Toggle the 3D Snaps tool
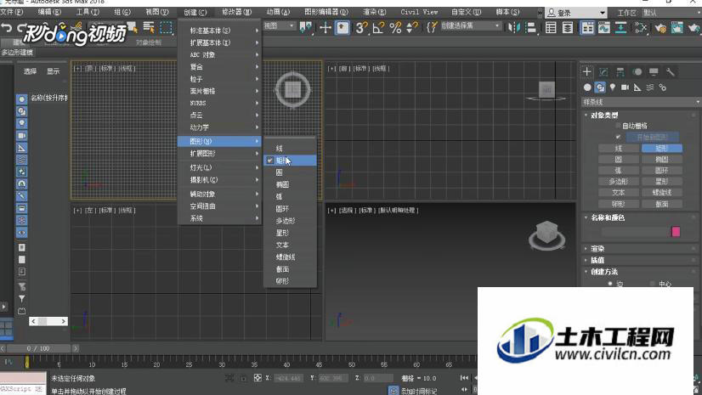The height and width of the screenshot is (395, 702). click(361, 28)
